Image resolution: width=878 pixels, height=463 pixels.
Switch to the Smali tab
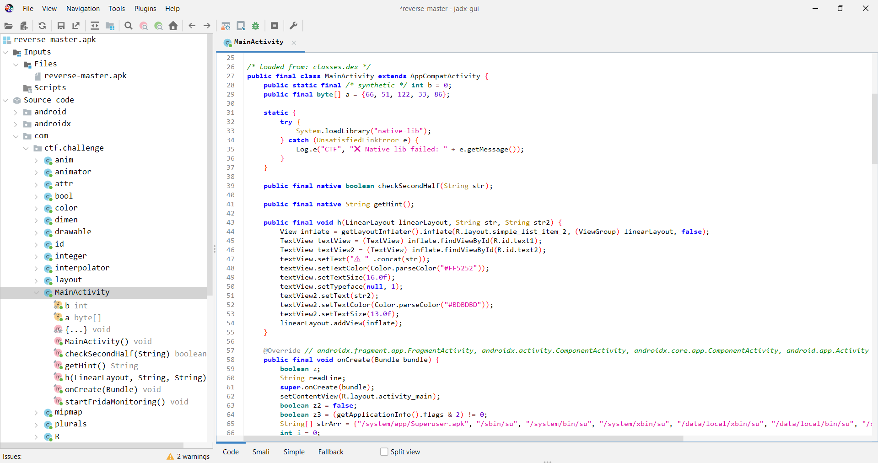pyautogui.click(x=261, y=452)
